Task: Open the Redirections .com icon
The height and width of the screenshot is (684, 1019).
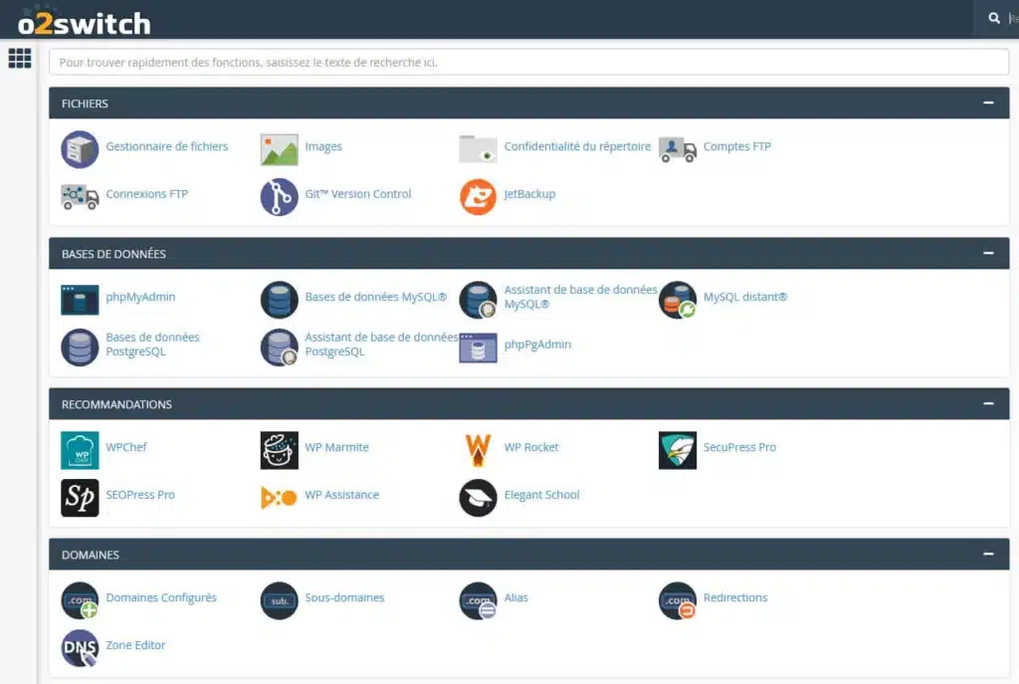Action: coord(678,600)
